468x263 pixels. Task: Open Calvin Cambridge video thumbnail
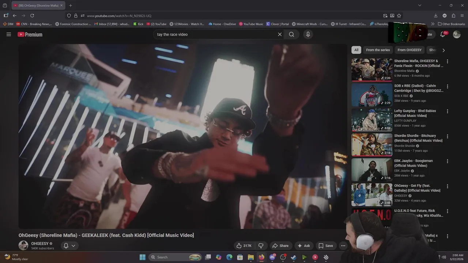click(372, 95)
